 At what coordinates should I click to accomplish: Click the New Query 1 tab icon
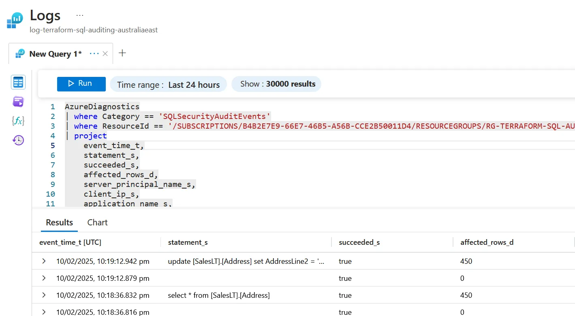click(x=19, y=53)
